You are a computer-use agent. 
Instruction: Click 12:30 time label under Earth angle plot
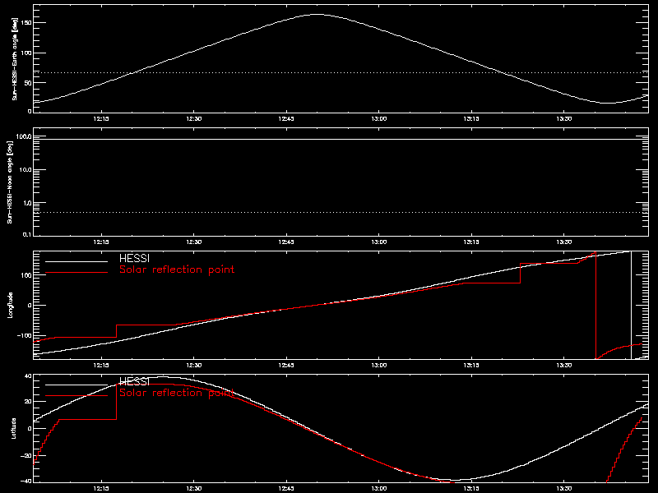point(193,119)
